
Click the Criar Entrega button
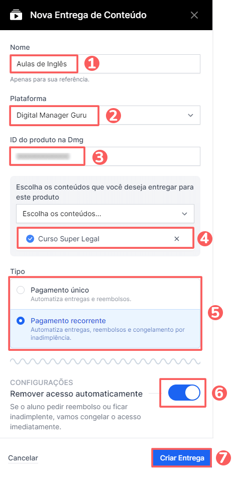click(182, 458)
